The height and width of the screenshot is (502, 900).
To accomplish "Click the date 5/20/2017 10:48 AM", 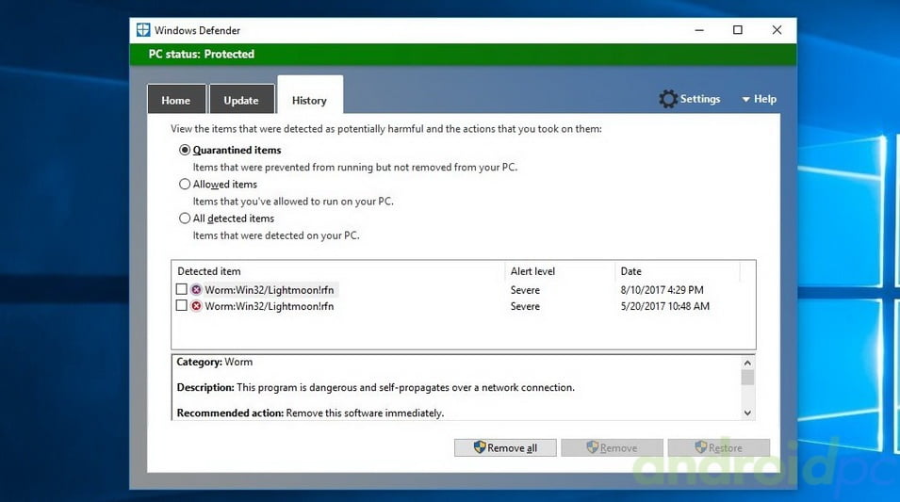I will coord(664,306).
